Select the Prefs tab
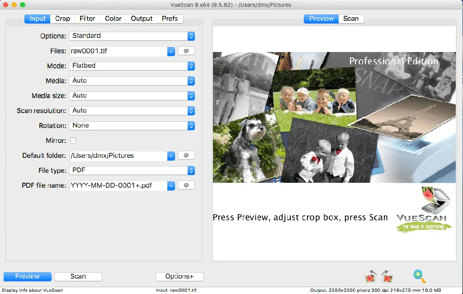This screenshot has width=463, height=294. pos(170,19)
